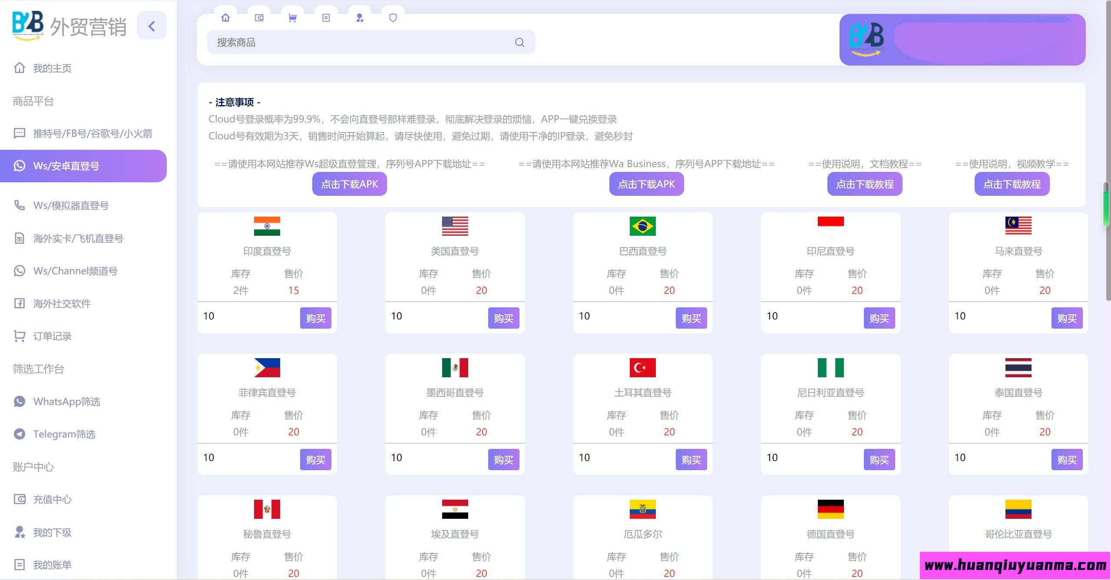
Task: Click the document icon beside 我的账单
Action: [20, 565]
